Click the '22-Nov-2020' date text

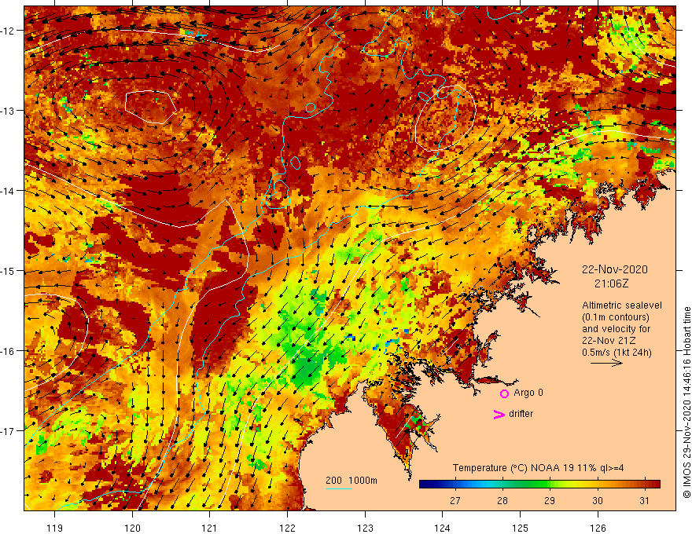tap(614, 269)
